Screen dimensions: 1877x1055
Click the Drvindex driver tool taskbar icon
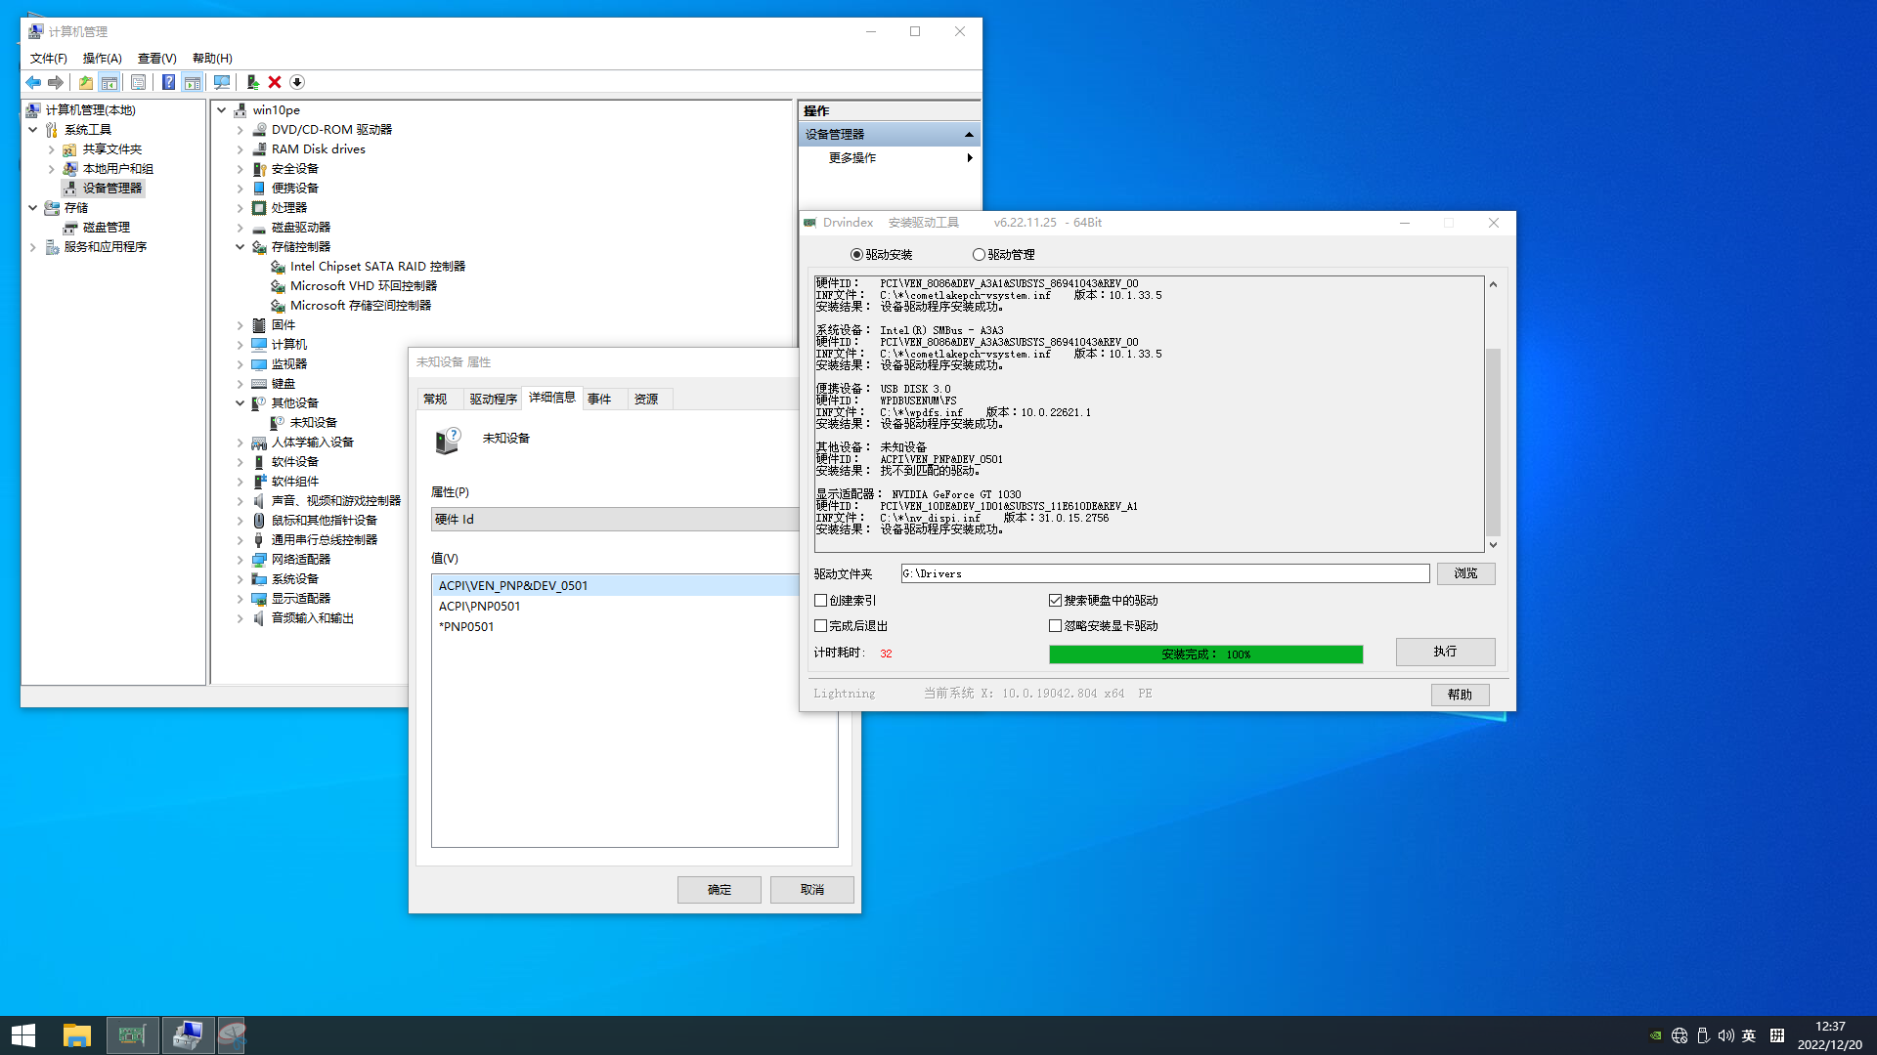tap(132, 1035)
